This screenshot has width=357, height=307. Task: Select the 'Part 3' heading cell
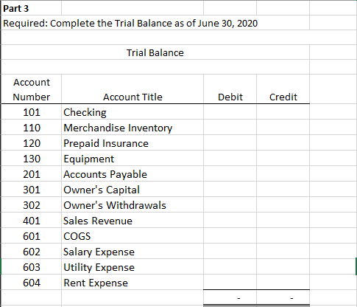pyautogui.click(x=31, y=8)
